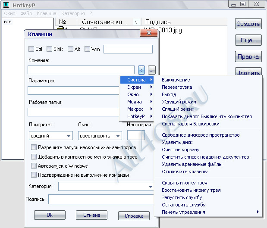Open the '?' help menu
Viewport: 267px width, 228px height.
pos(91,13)
